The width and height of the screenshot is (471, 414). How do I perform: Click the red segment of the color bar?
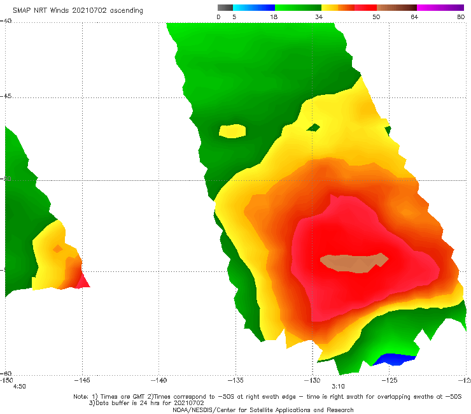pos(365,8)
